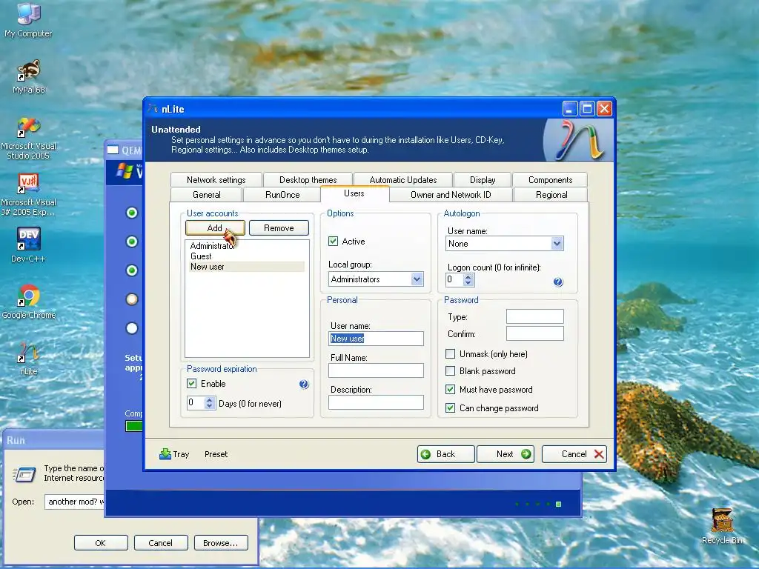Viewport: 759px width, 569px height.
Task: Click the help icon in Password expiration
Action: [303, 385]
